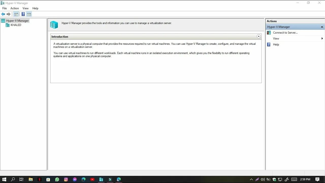
Task: Open the Action Center notifications icon
Action: (x=317, y=179)
